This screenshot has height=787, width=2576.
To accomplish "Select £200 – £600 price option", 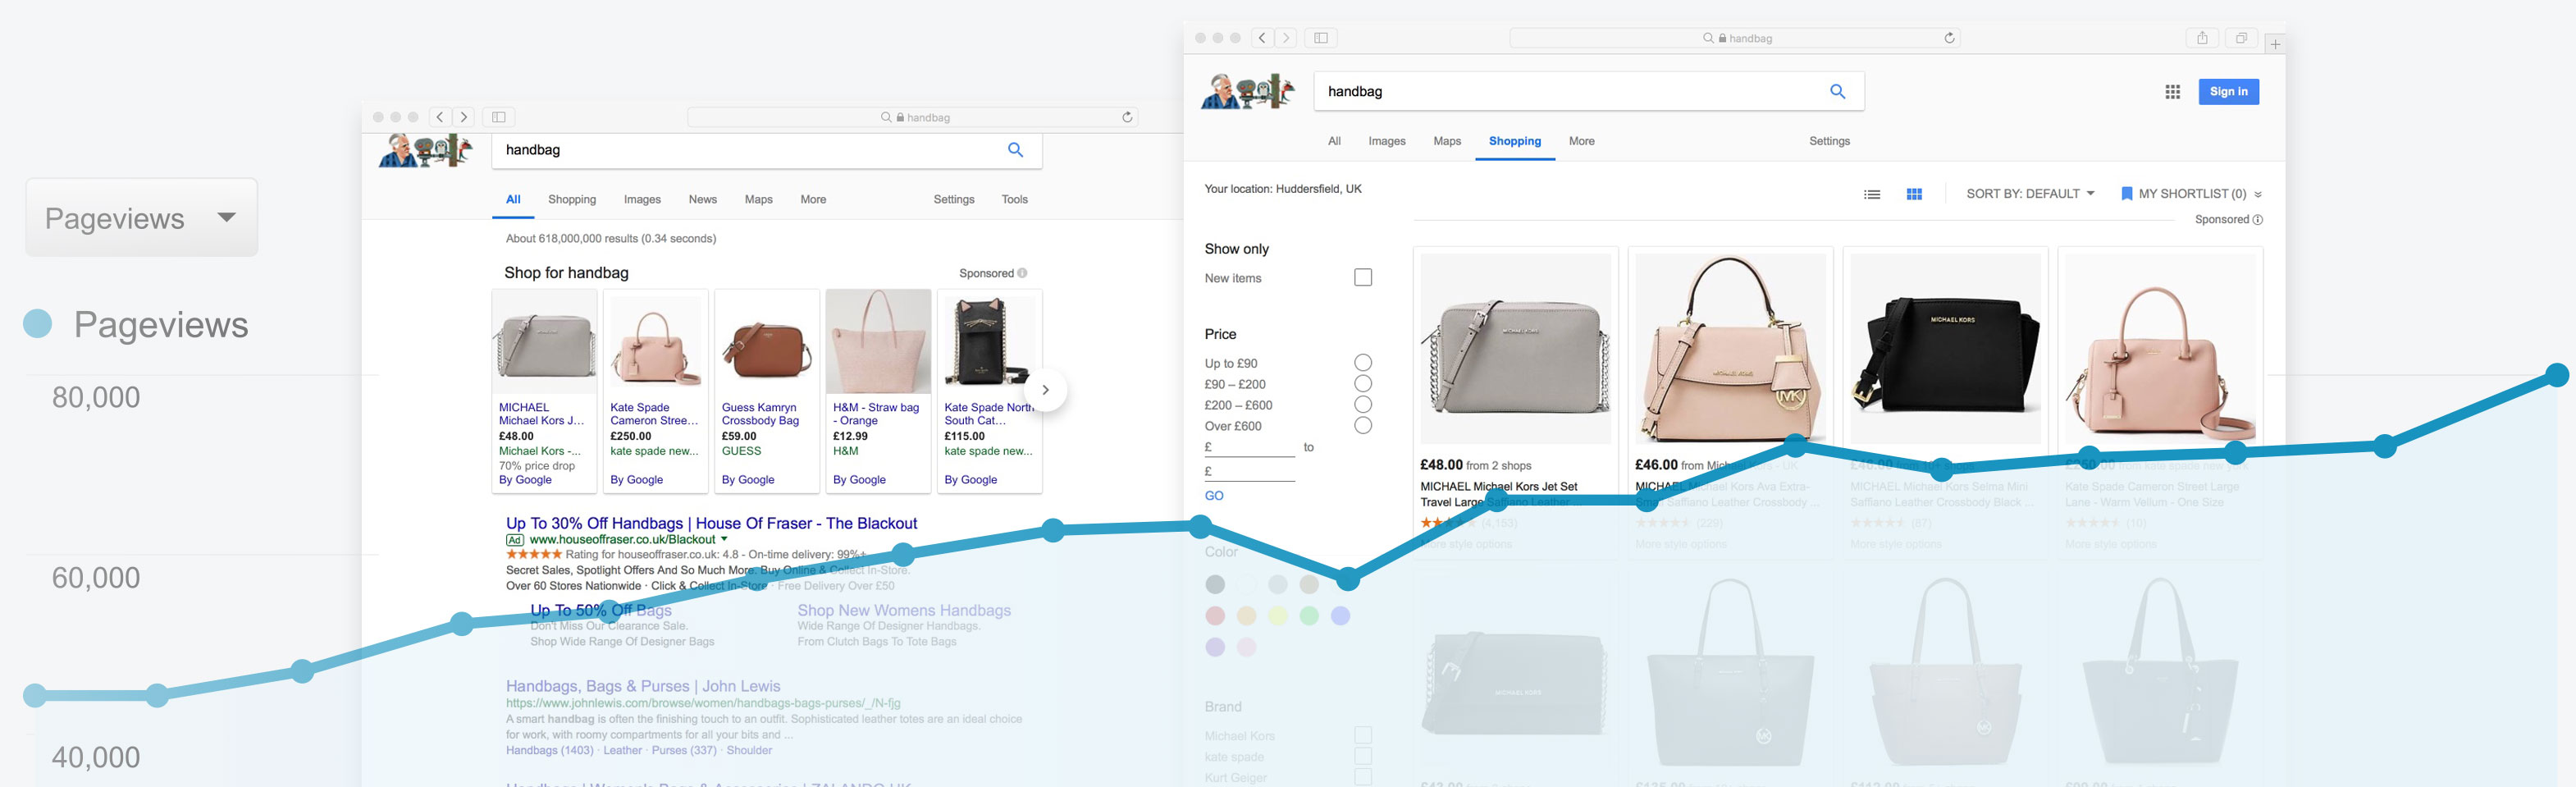I will 1363,405.
